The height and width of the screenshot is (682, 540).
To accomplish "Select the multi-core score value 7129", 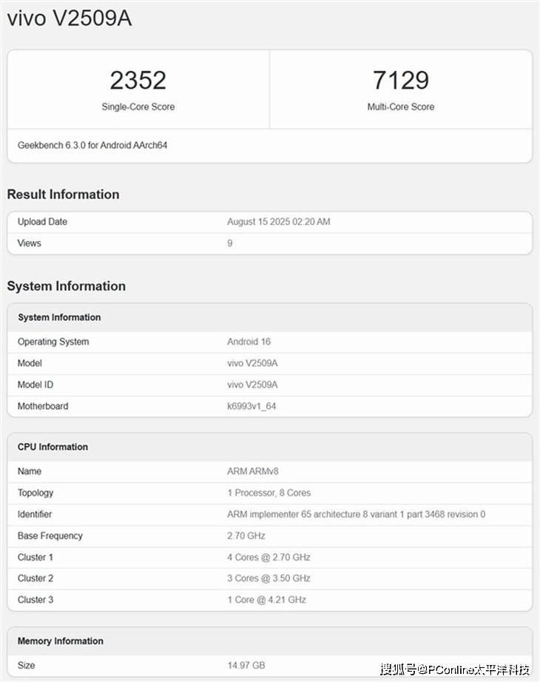I will tap(401, 80).
